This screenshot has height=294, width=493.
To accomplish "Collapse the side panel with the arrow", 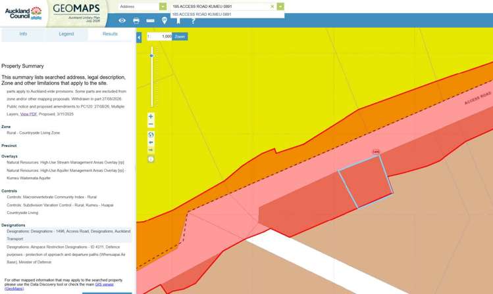I will tap(139, 37).
